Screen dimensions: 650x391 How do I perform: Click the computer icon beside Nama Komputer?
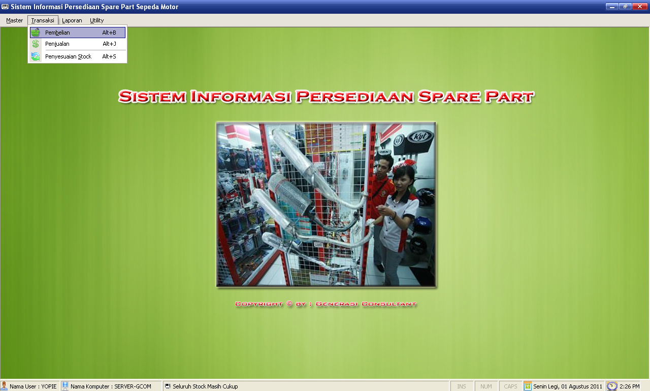65,386
